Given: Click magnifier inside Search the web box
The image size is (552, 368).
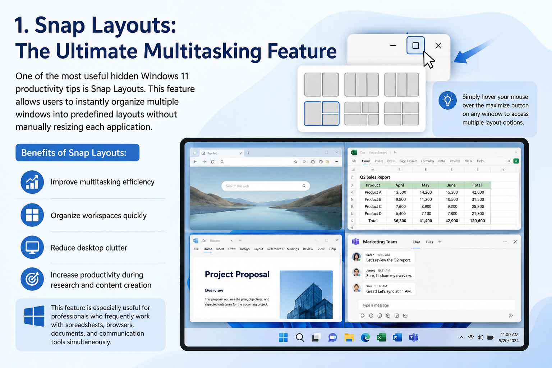Looking at the screenshot, I should [x=304, y=186].
